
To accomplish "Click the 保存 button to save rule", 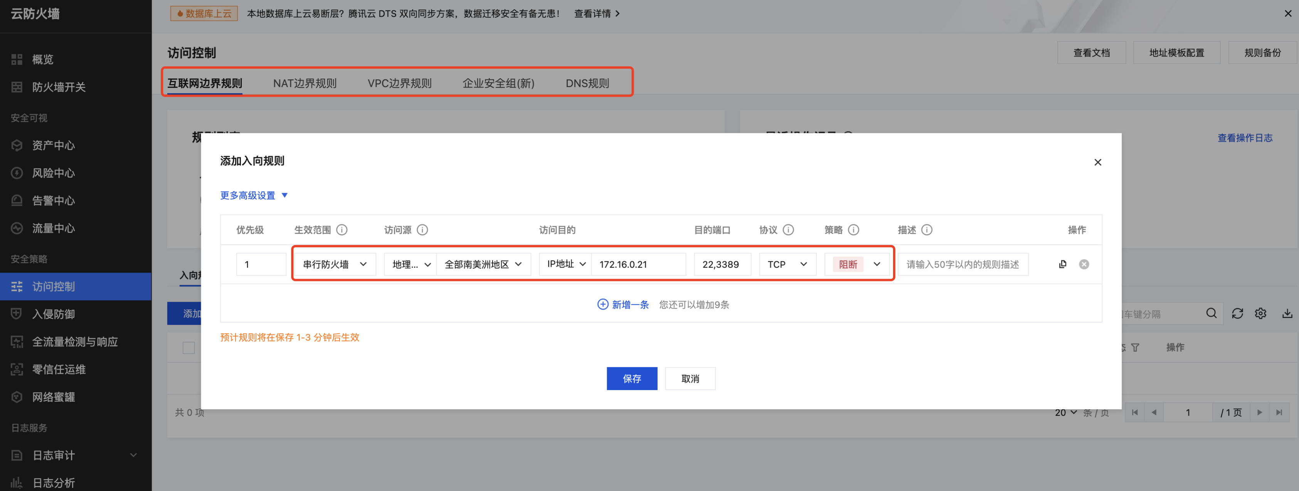I will point(632,378).
